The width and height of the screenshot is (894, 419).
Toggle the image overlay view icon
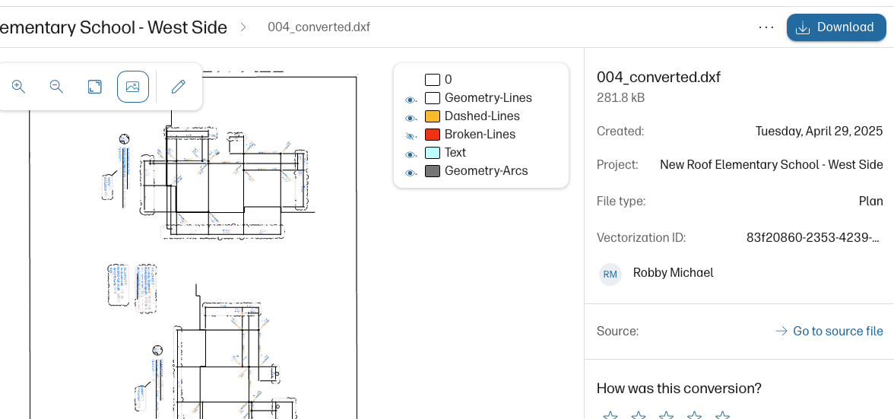133,87
